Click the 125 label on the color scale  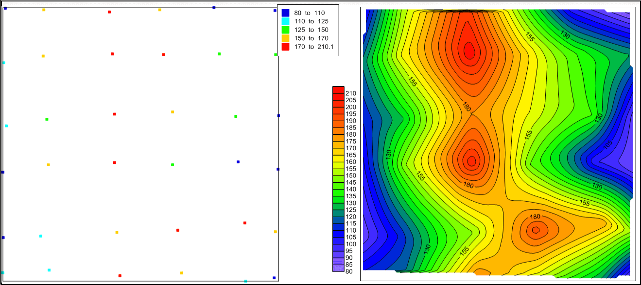point(351,210)
